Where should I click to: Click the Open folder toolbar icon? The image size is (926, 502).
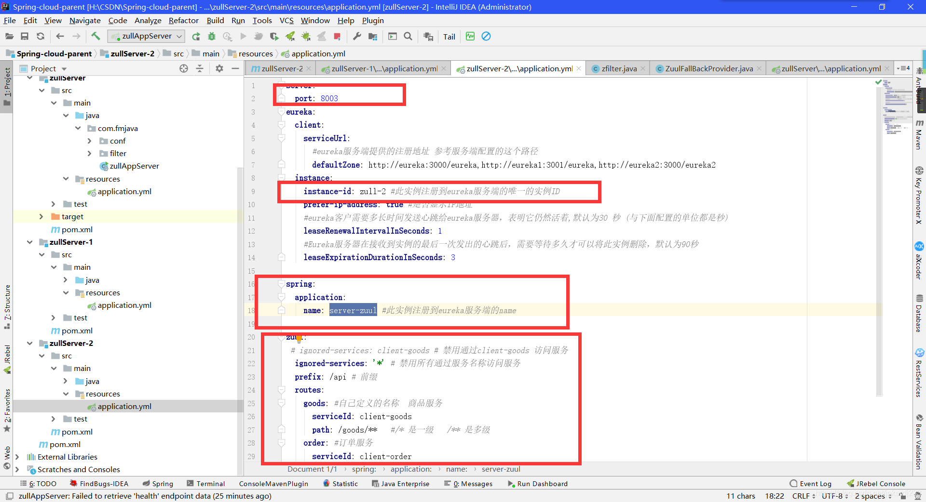click(x=9, y=36)
